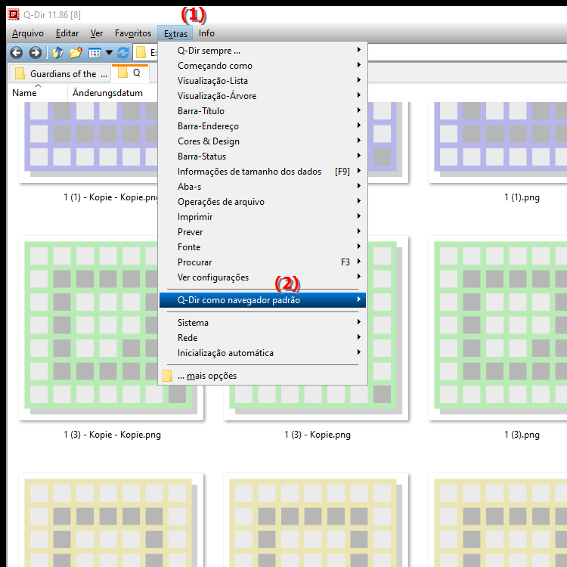Select Q-Dir como navegador padrão

tap(262, 300)
